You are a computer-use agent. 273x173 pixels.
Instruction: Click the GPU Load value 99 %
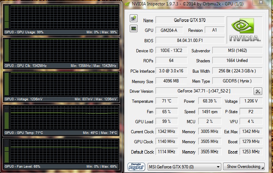tap(167, 121)
